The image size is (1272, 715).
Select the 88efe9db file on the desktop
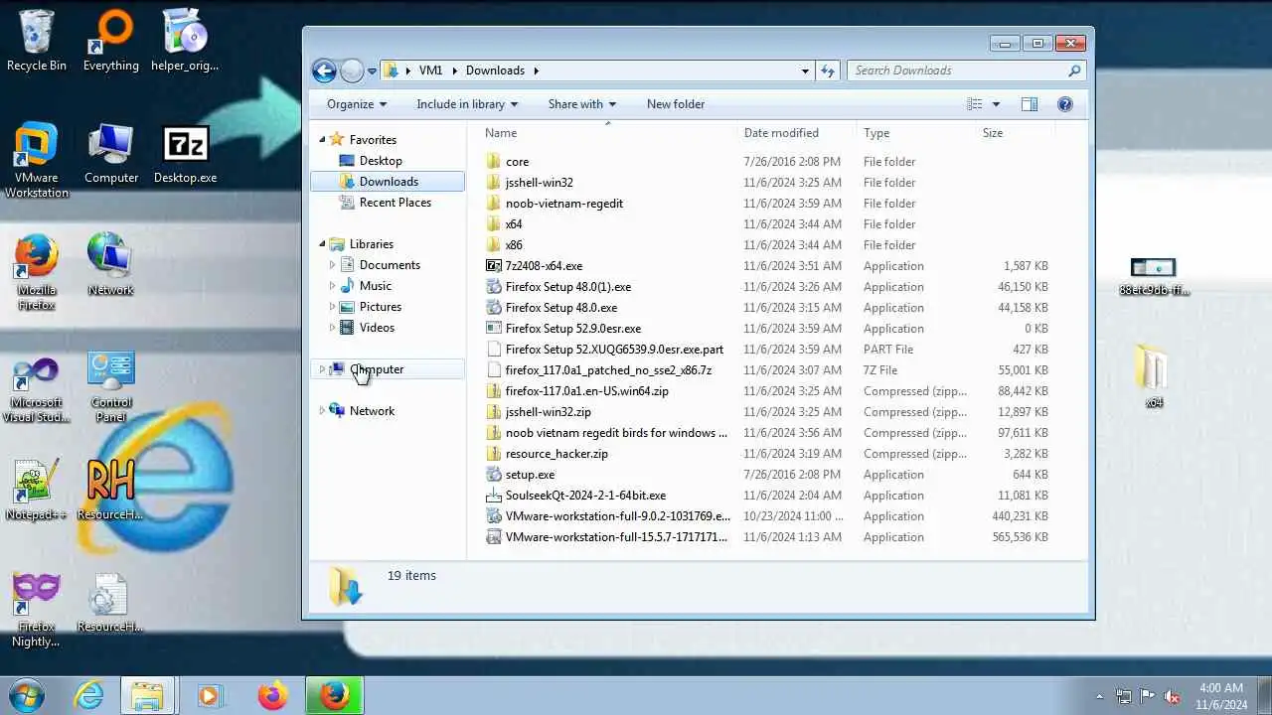tap(1154, 276)
